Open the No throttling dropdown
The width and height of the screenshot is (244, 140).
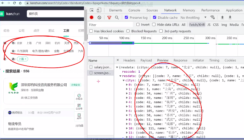[x=193, y=18]
